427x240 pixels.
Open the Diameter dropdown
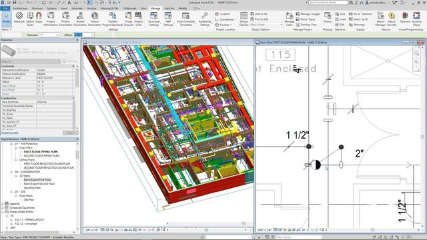click(57, 35)
